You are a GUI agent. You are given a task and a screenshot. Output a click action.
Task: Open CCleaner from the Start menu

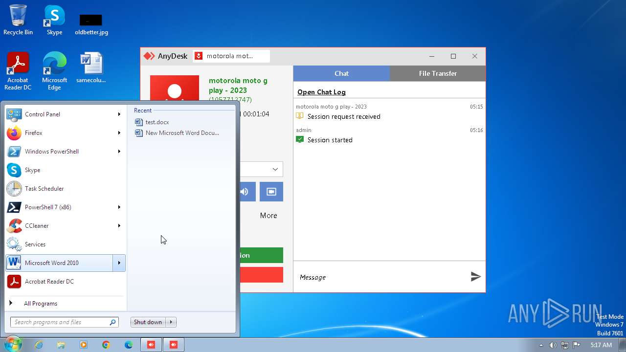pos(66,226)
